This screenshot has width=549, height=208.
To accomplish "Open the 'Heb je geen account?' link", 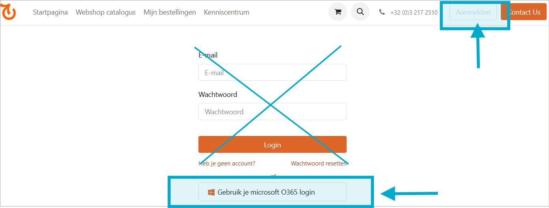I will 227,163.
